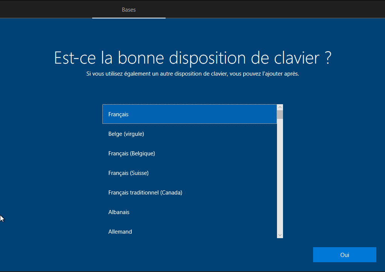
Task: Click the list scrollbar down arrow
Action: coord(280,235)
